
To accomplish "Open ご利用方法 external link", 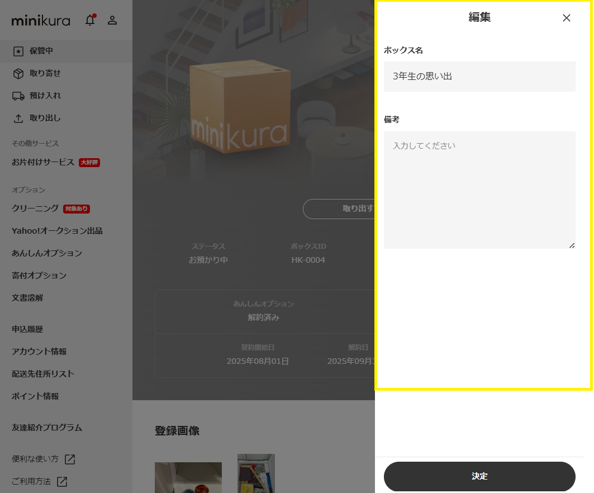I will click(x=31, y=481).
